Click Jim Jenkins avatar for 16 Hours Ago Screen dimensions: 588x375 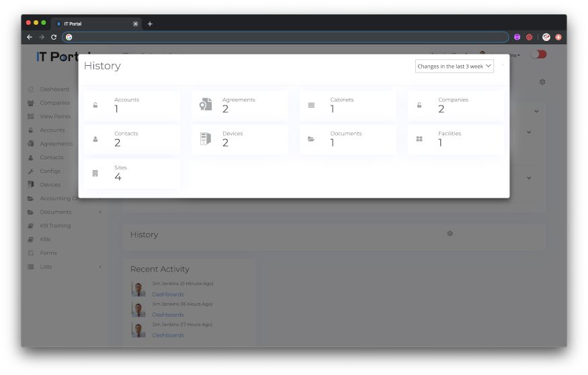pos(138,310)
